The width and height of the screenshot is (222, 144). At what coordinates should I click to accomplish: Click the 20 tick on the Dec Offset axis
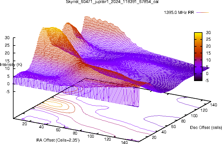(154, 137)
